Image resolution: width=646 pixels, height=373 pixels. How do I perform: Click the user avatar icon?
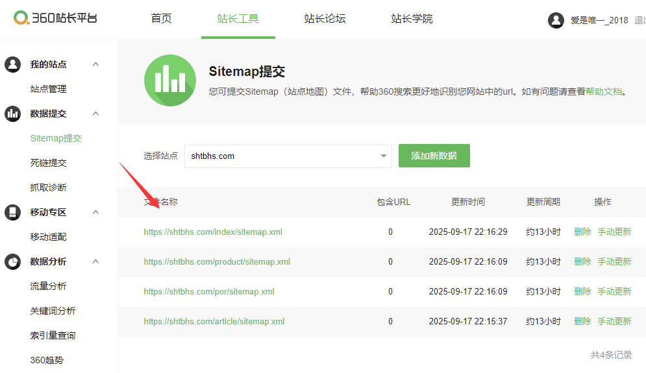(556, 20)
